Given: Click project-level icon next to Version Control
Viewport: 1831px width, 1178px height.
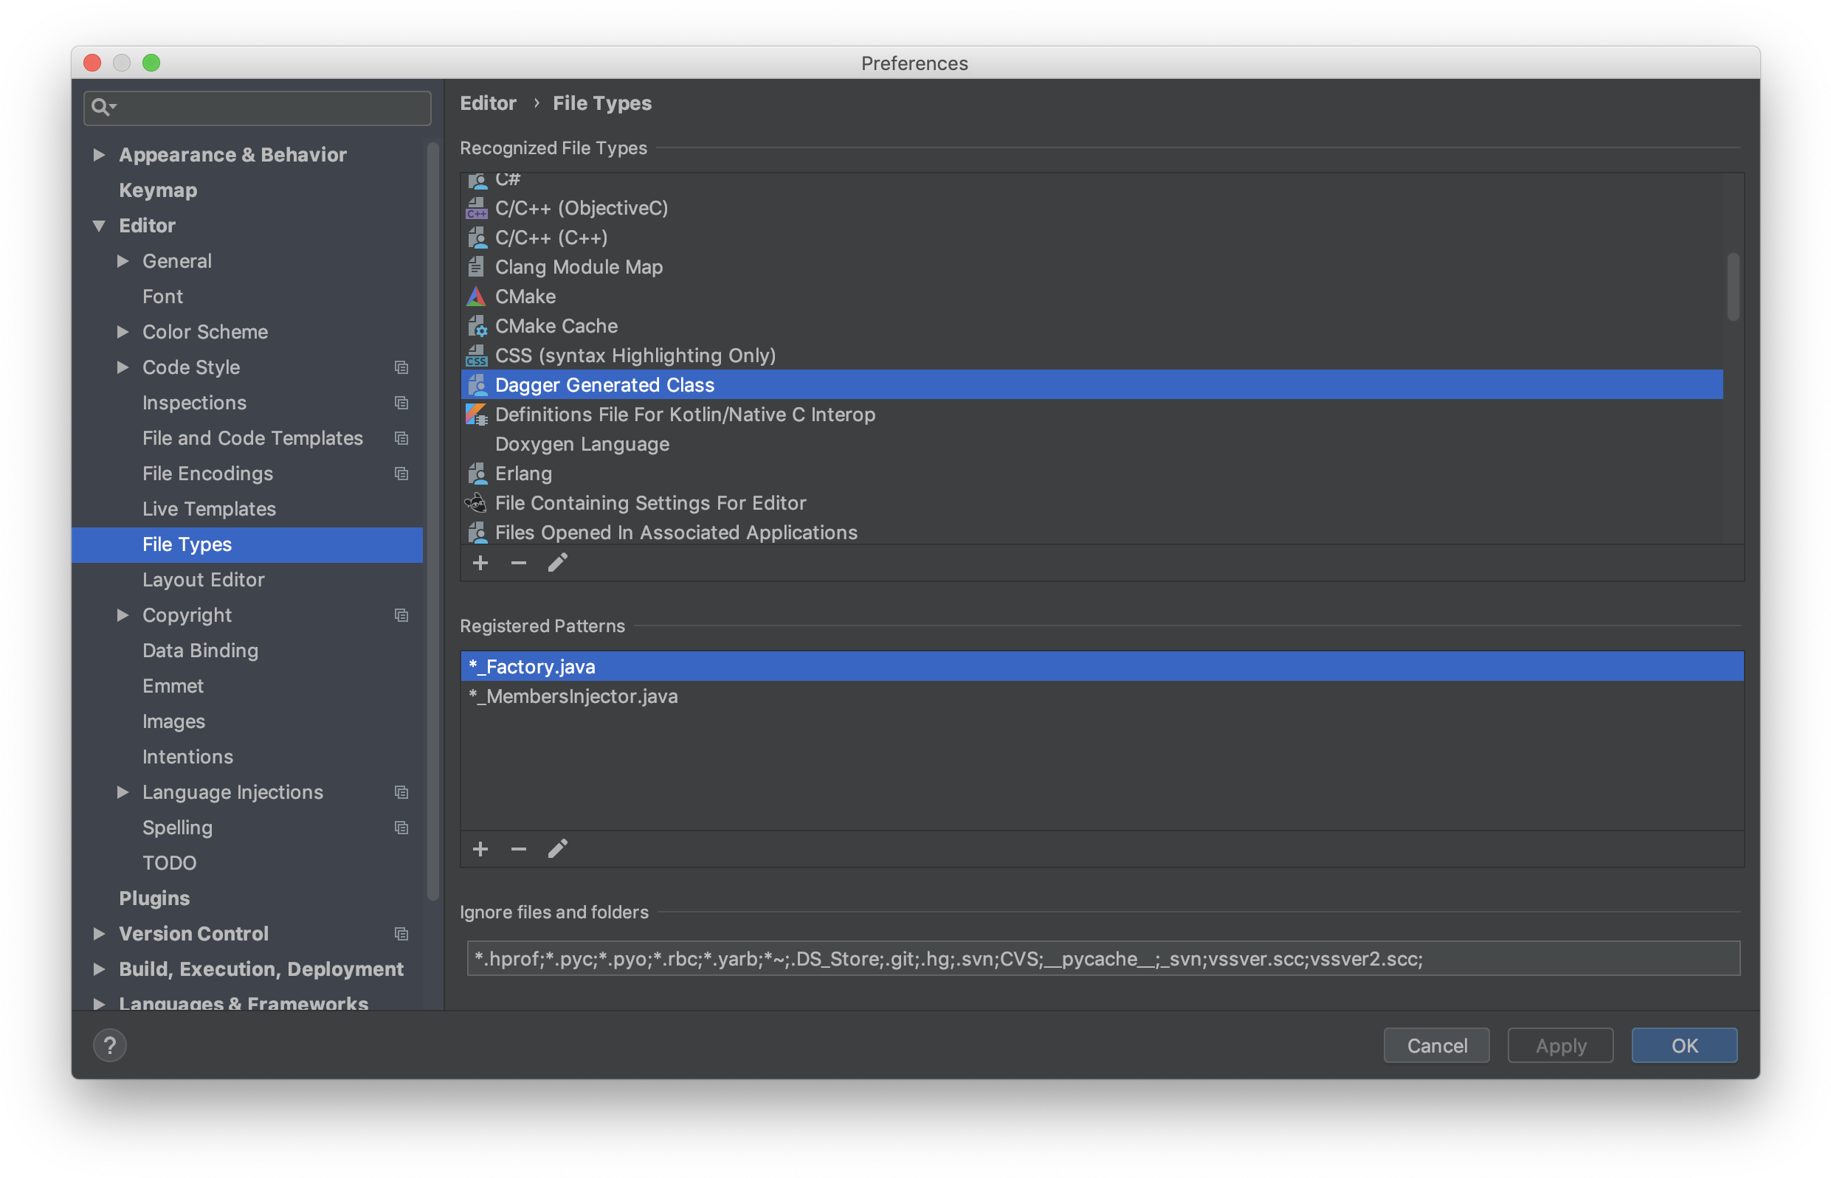Looking at the screenshot, I should tap(401, 934).
